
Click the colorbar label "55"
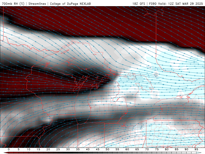point(117,149)
